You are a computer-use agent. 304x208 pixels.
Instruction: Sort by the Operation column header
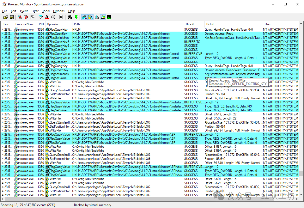click(53, 24)
